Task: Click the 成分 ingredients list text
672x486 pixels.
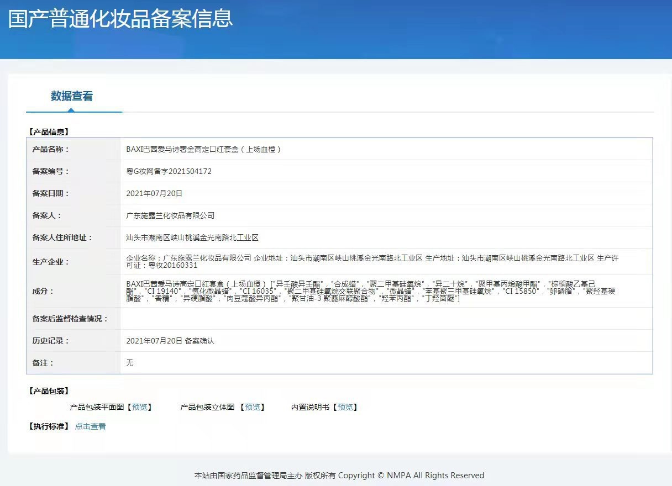Action: (x=371, y=291)
